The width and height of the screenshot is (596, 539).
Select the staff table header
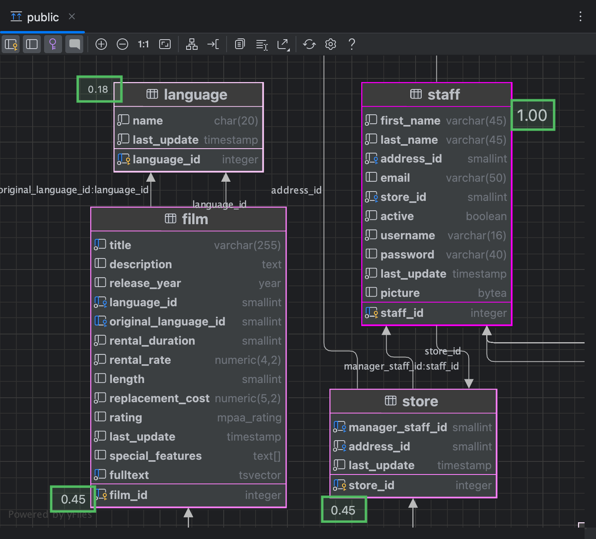pyautogui.click(x=436, y=95)
